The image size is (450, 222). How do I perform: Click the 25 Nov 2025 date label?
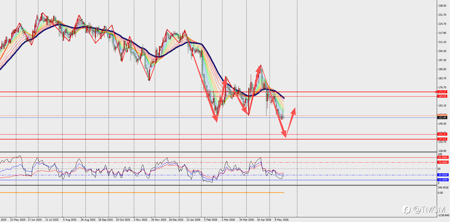159,220
